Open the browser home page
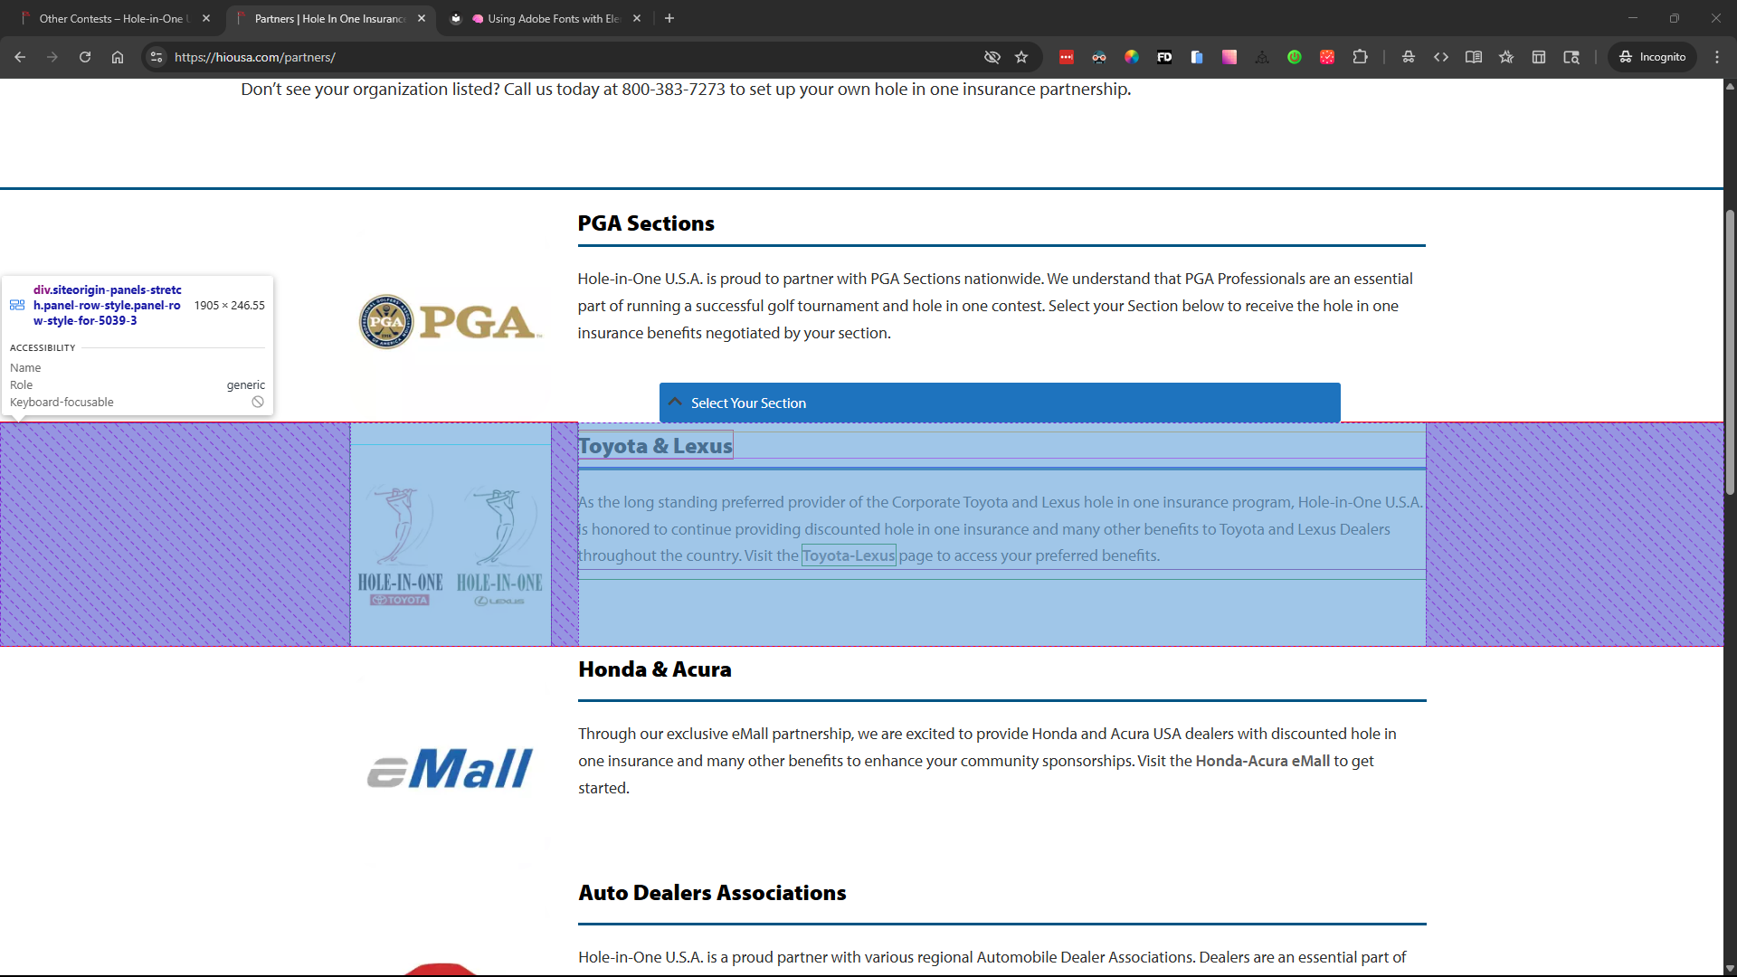 [118, 57]
